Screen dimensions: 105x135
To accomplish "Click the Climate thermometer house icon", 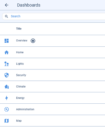I will click(x=6, y=87).
